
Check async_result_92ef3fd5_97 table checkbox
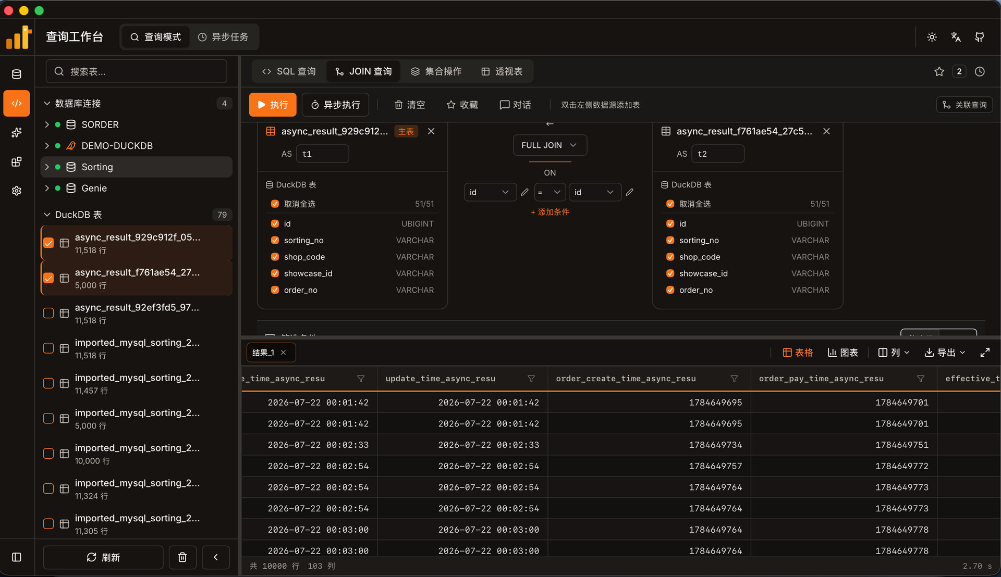click(x=48, y=313)
